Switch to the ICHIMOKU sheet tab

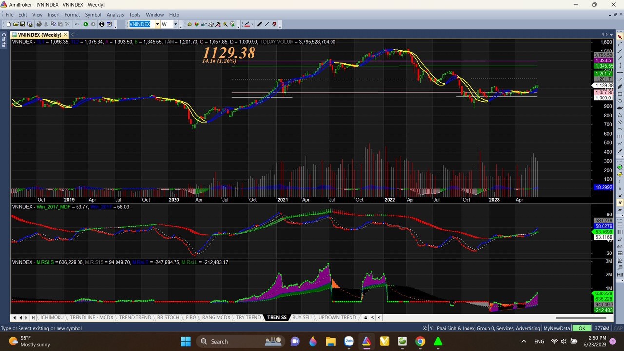(x=52, y=317)
